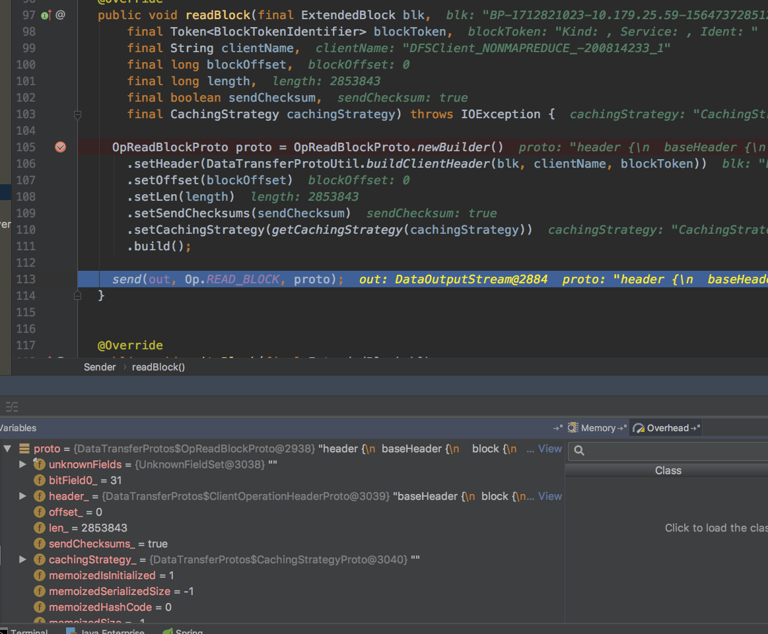
Task: Select the memoizedIsInitialized = 1 row
Action: pyautogui.click(x=282, y=575)
